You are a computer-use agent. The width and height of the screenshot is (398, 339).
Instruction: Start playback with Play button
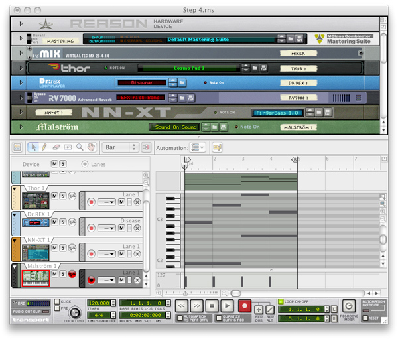(227, 306)
